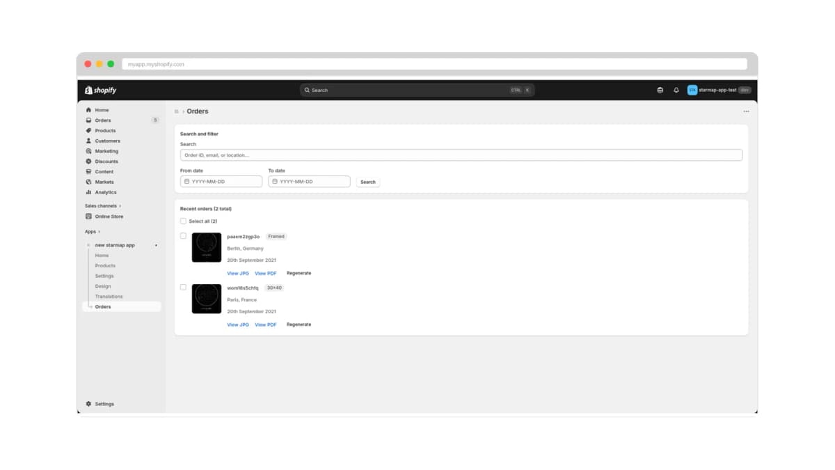Check the box for order paaxm2zgp3o
835x470 pixels.
pos(184,236)
